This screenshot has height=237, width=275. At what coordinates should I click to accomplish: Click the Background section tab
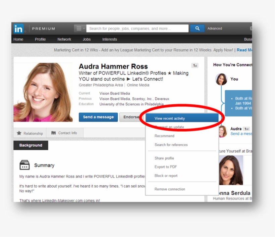[31, 145]
